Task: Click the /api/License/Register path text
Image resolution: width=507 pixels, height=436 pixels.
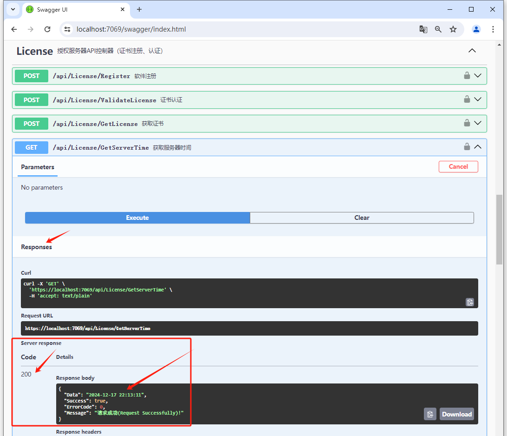Action: point(91,76)
